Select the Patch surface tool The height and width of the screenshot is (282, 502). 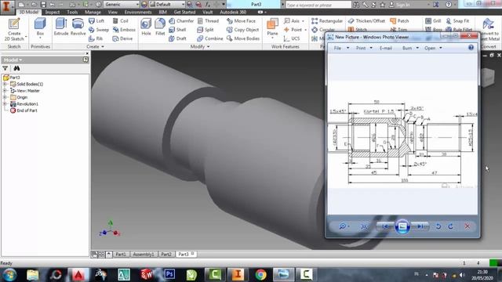click(399, 21)
